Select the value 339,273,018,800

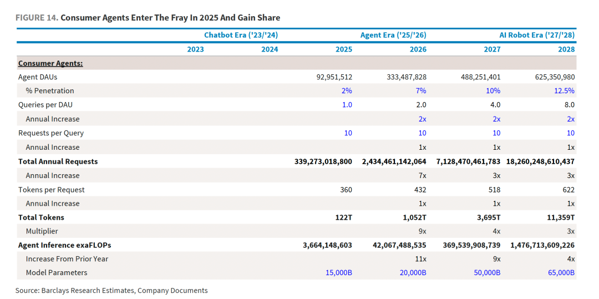click(x=323, y=161)
